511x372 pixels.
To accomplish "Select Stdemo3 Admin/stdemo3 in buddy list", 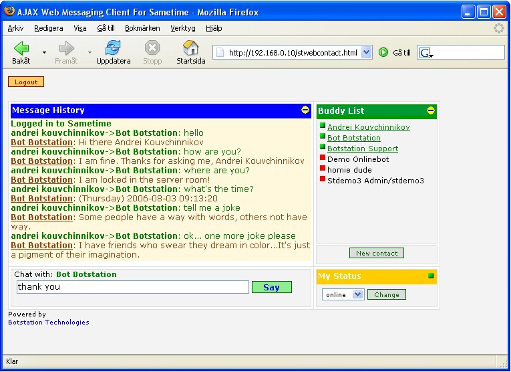I will 376,181.
